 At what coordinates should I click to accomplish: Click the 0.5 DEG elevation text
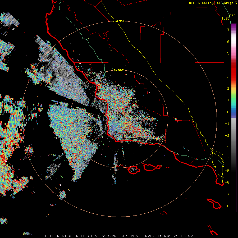coord(130,236)
